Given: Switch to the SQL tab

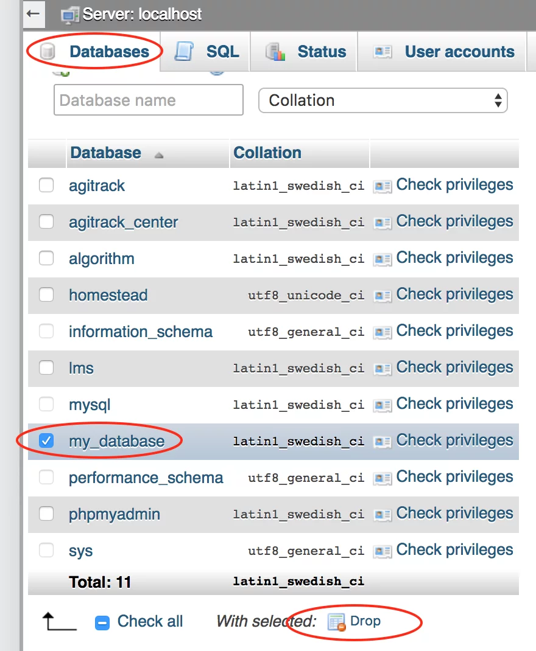Looking at the screenshot, I should coord(223,52).
